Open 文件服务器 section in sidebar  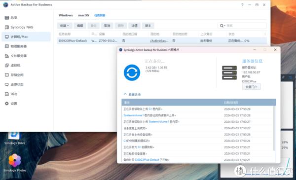point(16,56)
